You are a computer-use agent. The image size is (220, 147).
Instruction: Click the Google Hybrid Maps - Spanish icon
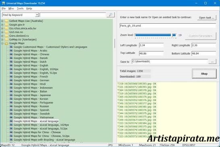pyautogui.click(x=11, y=110)
